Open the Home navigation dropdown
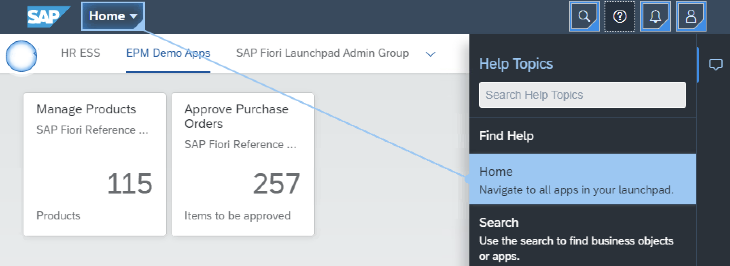730x266 pixels. 112,16
